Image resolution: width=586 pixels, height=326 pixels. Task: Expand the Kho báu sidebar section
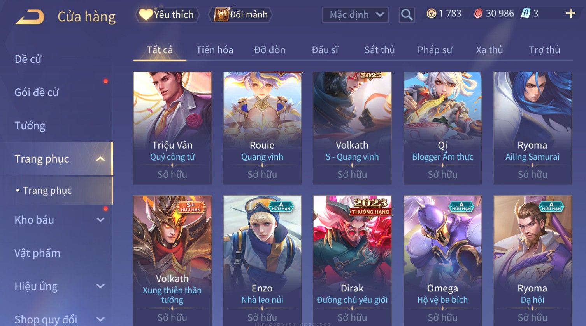(x=100, y=220)
